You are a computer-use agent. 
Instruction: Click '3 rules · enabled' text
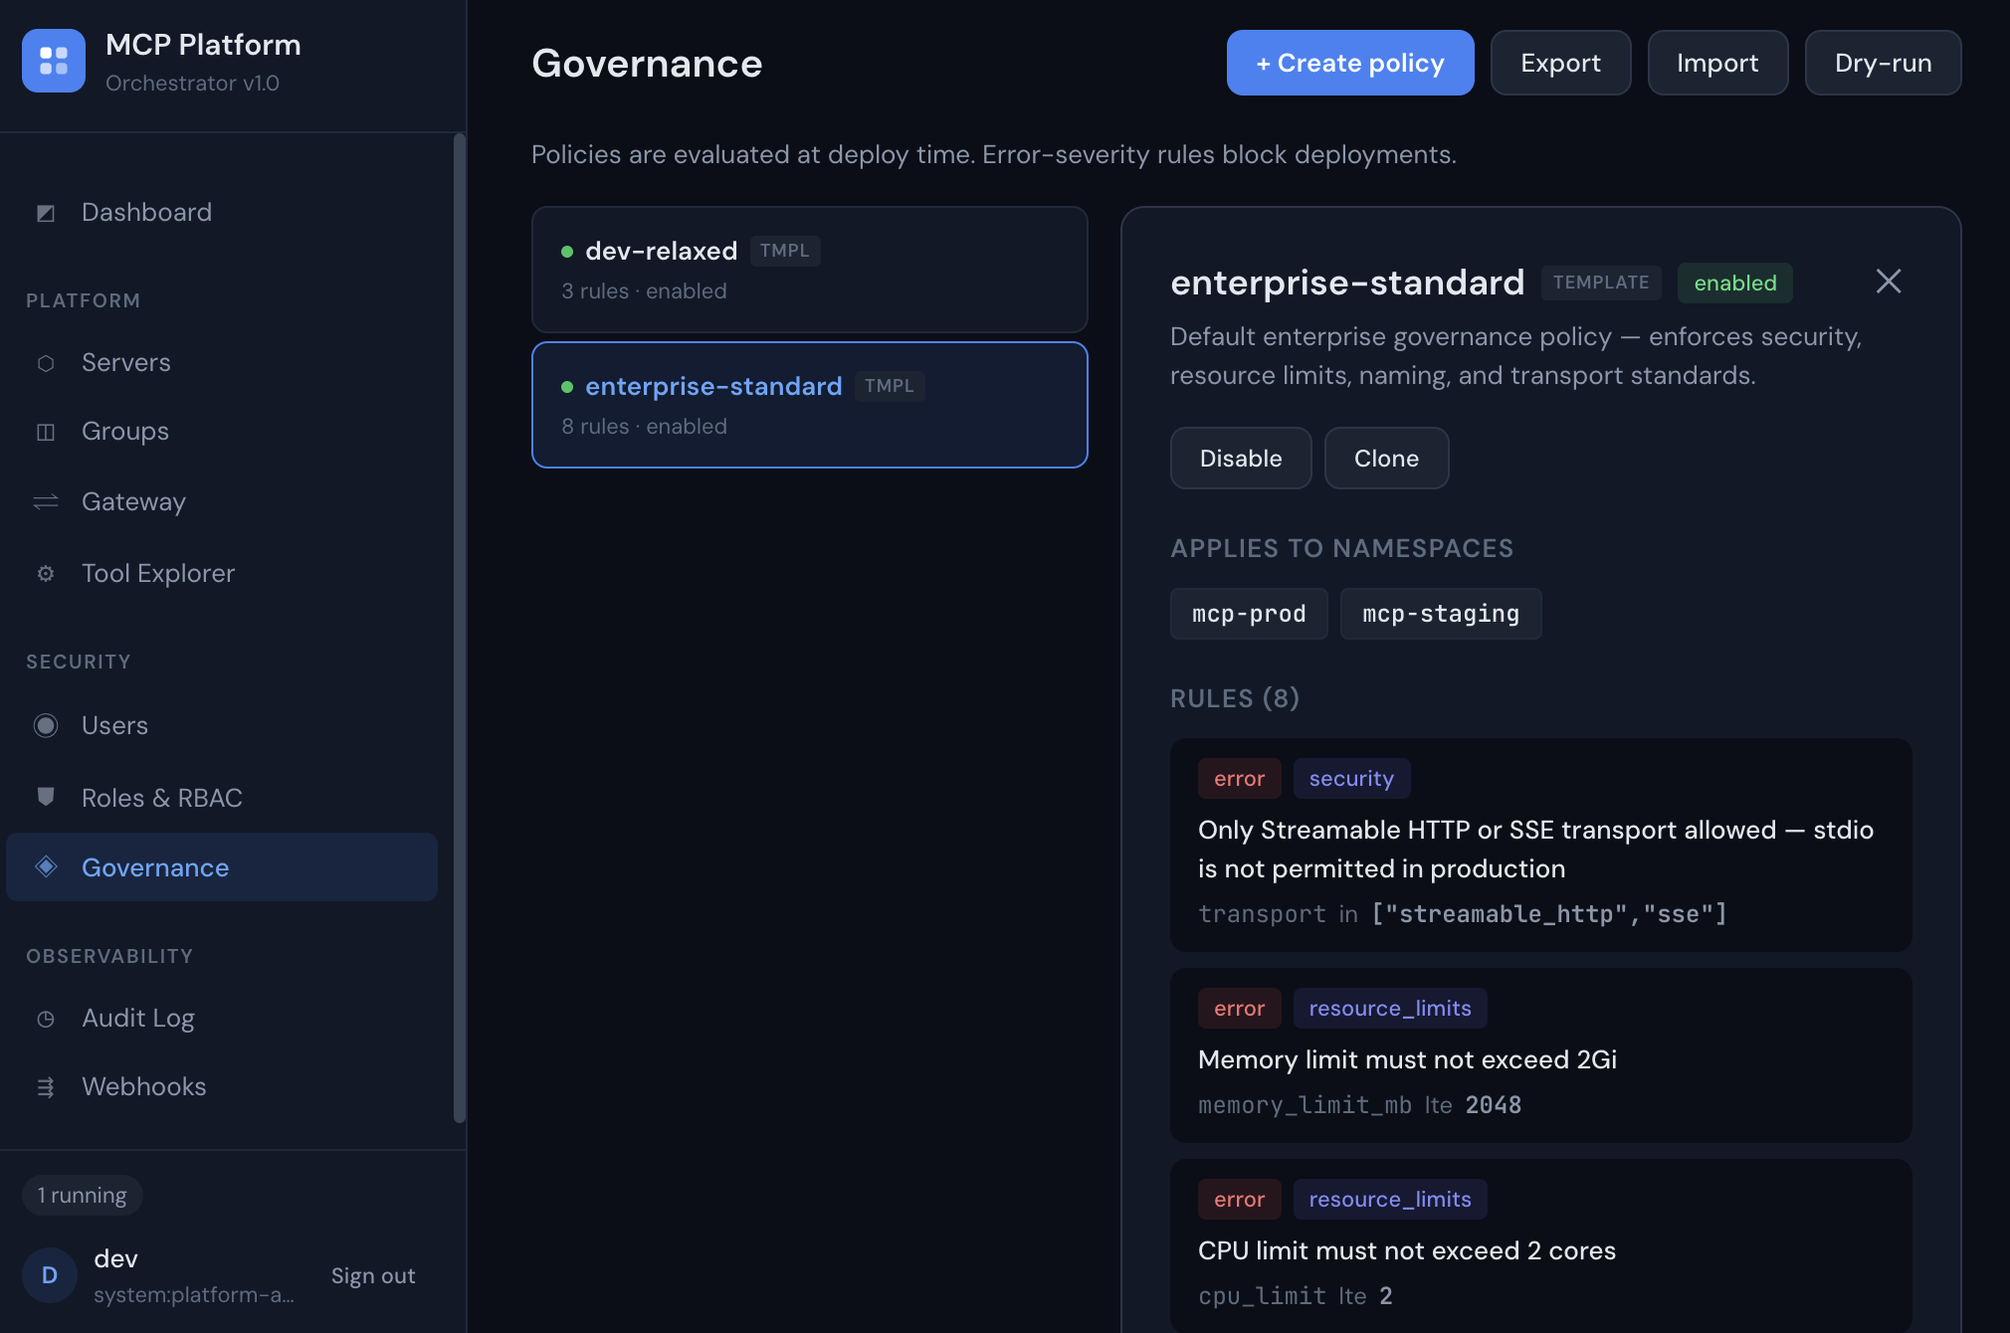(x=644, y=291)
